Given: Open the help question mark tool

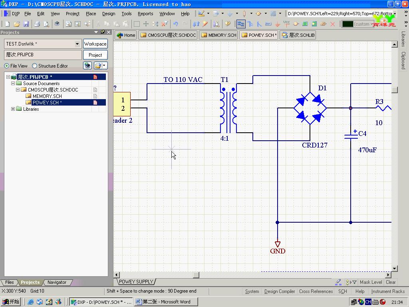Looking at the screenshot, I should click(x=228, y=24).
